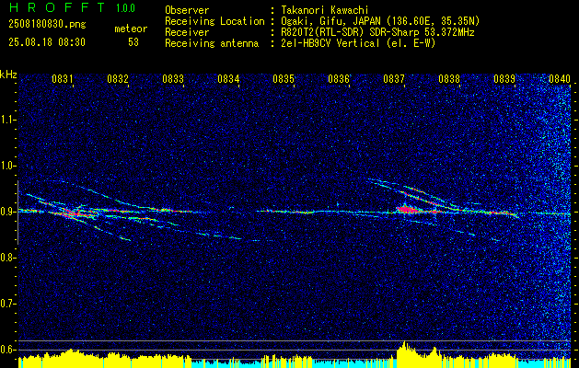The image size is (579, 368).
Task: Click the 0835 time marker
Action: tap(284, 79)
